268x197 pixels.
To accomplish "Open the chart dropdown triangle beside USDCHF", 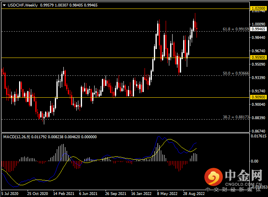I will [x=4, y=5].
